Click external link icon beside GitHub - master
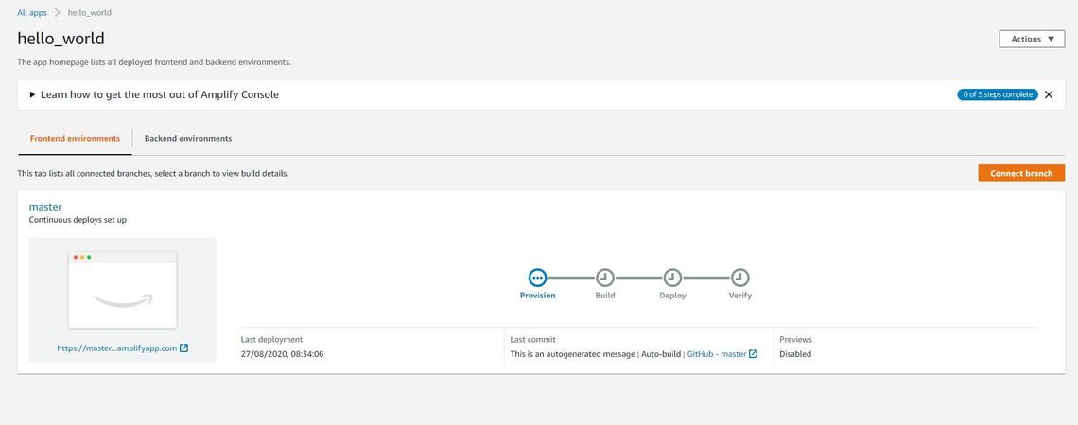Image resolution: width=1078 pixels, height=425 pixels. pyautogui.click(x=754, y=354)
